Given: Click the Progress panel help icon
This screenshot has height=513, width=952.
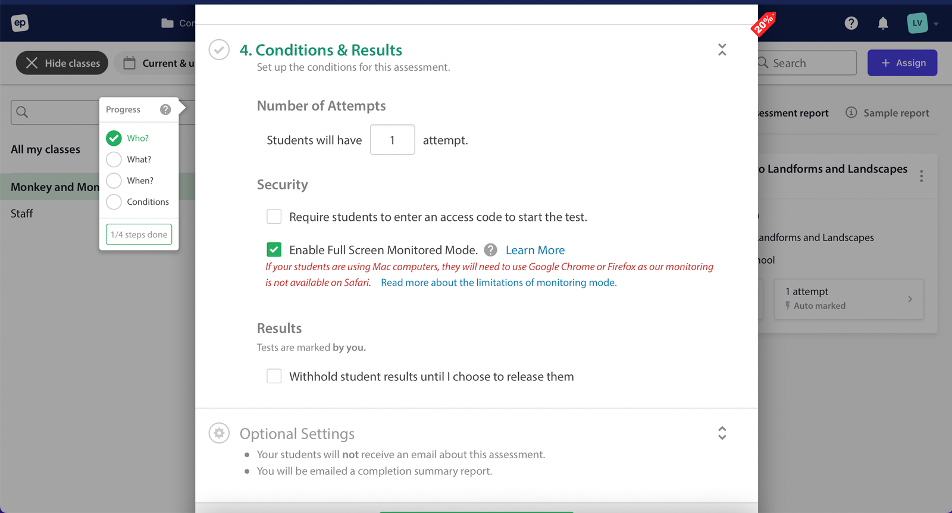Looking at the screenshot, I should point(165,110).
